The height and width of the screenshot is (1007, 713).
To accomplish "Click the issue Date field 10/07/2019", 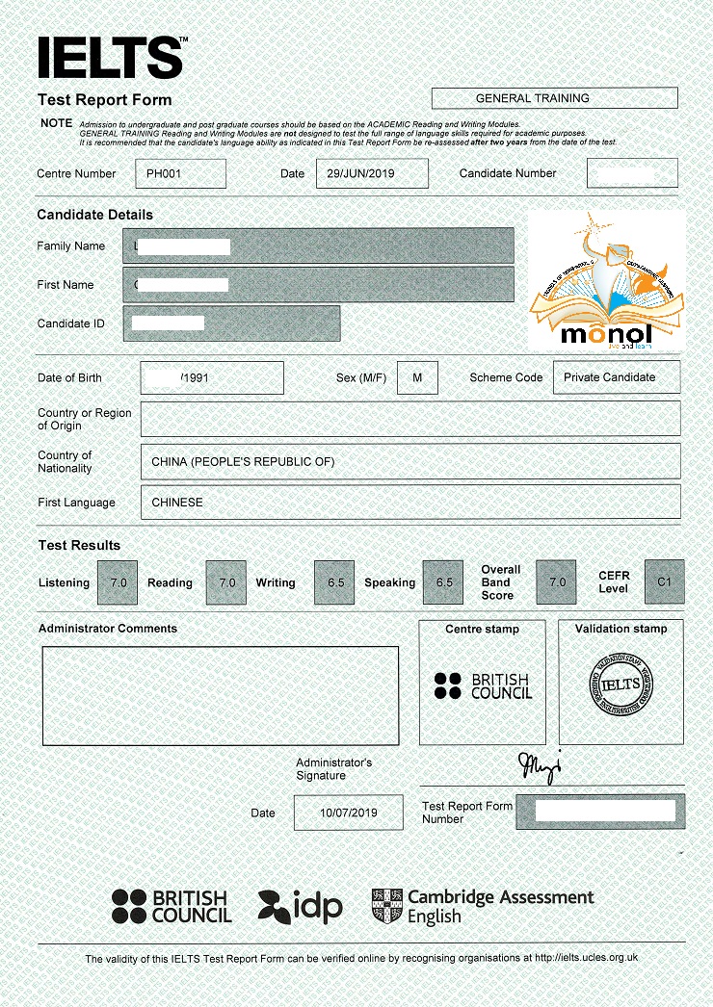I will [349, 813].
